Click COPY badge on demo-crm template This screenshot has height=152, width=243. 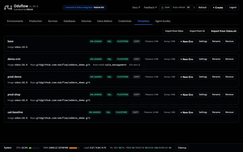point(137,59)
